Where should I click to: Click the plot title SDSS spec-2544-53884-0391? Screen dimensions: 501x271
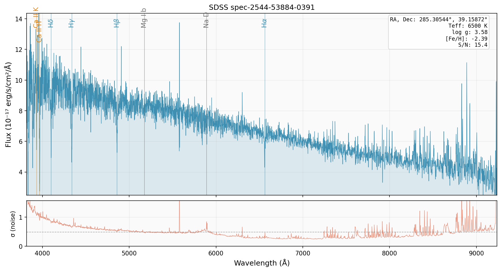click(x=262, y=7)
